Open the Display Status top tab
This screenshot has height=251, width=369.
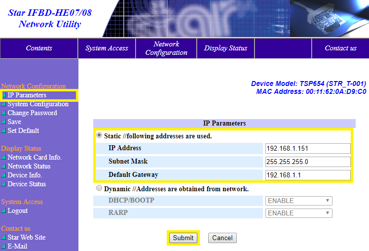225,48
